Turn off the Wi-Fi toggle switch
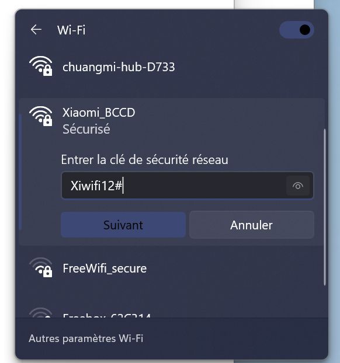This screenshot has width=340, height=363. [x=297, y=30]
